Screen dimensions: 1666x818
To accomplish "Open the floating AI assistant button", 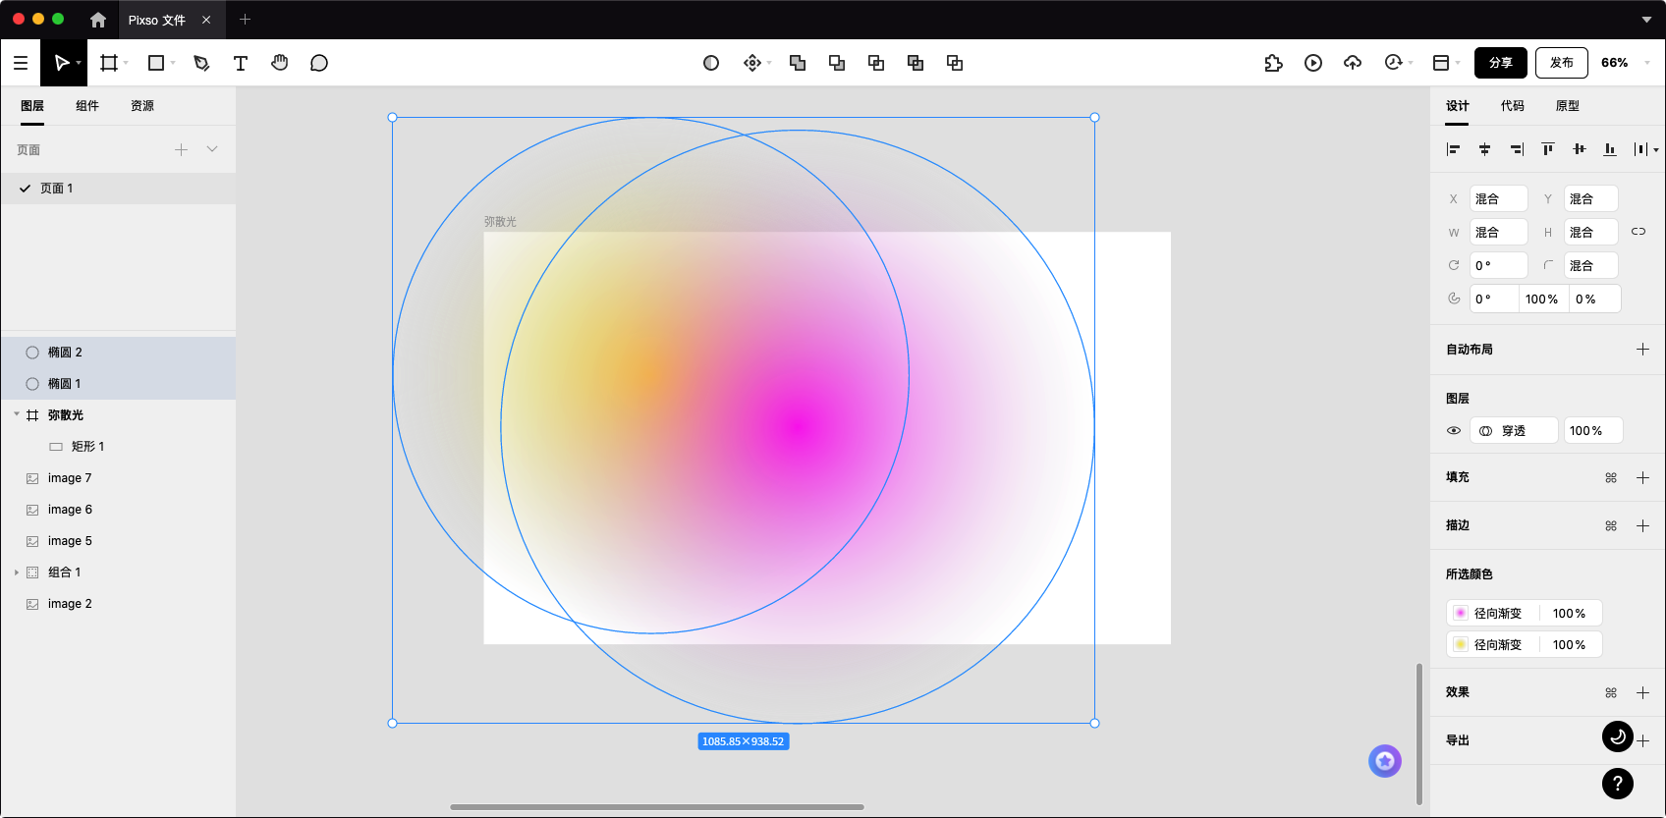I will (x=1385, y=761).
